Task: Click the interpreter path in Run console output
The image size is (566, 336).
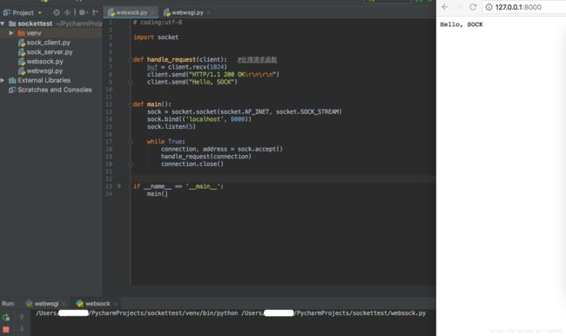Action: pos(137,312)
